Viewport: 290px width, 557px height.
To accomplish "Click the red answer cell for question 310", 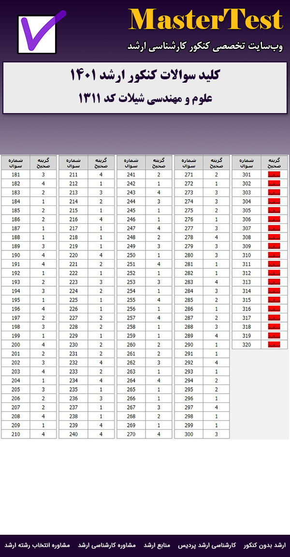I will pyautogui.click(x=274, y=255).
